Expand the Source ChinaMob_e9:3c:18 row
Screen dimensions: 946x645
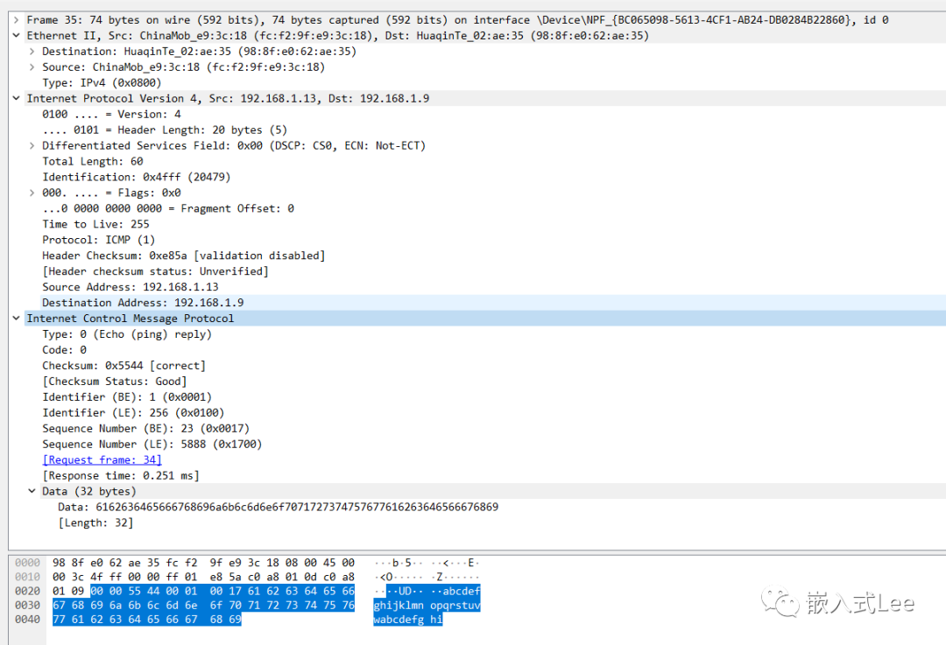(32, 67)
